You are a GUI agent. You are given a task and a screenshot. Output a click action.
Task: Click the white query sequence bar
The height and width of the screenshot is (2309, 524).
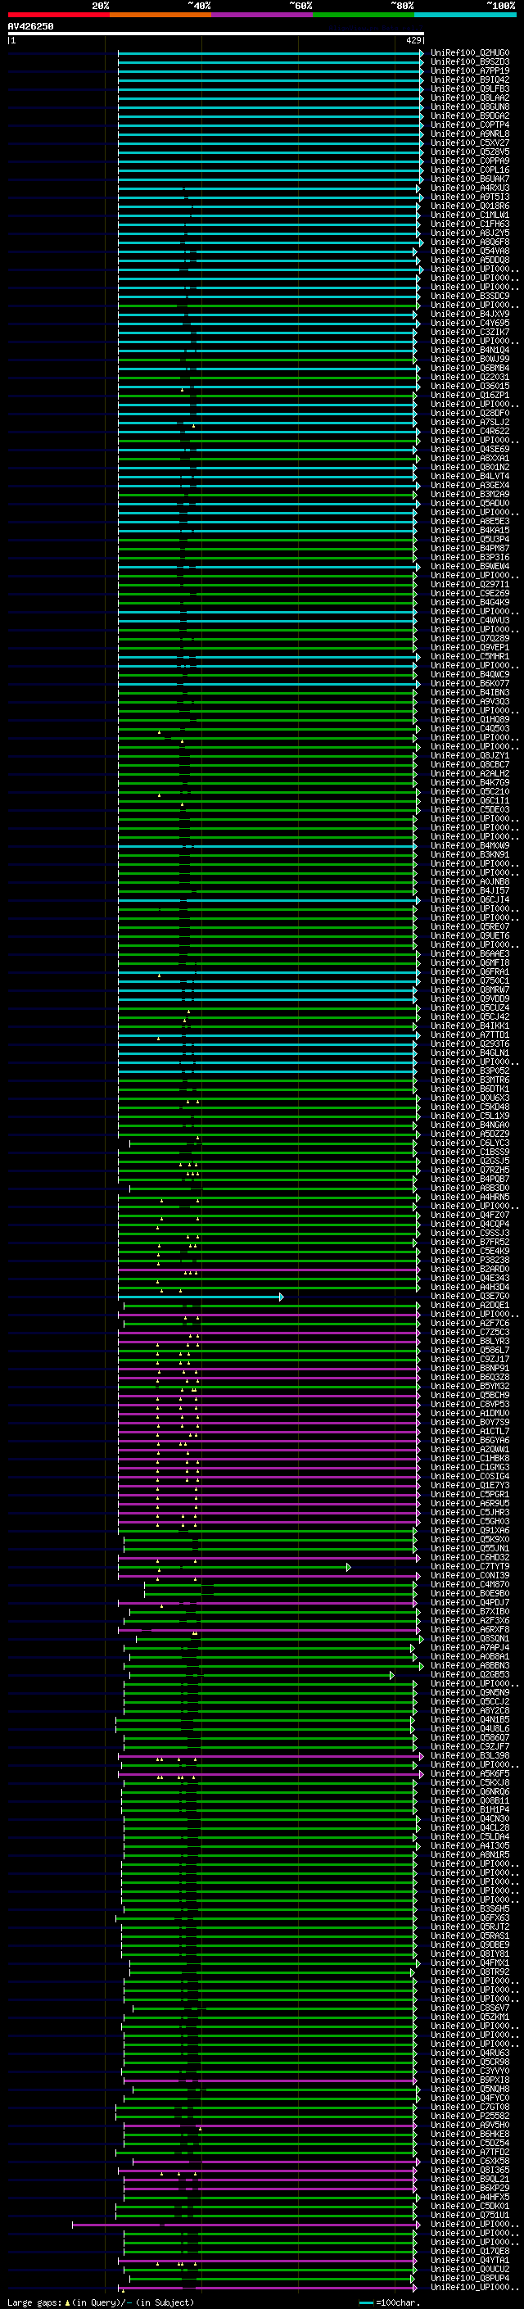tap(216, 34)
